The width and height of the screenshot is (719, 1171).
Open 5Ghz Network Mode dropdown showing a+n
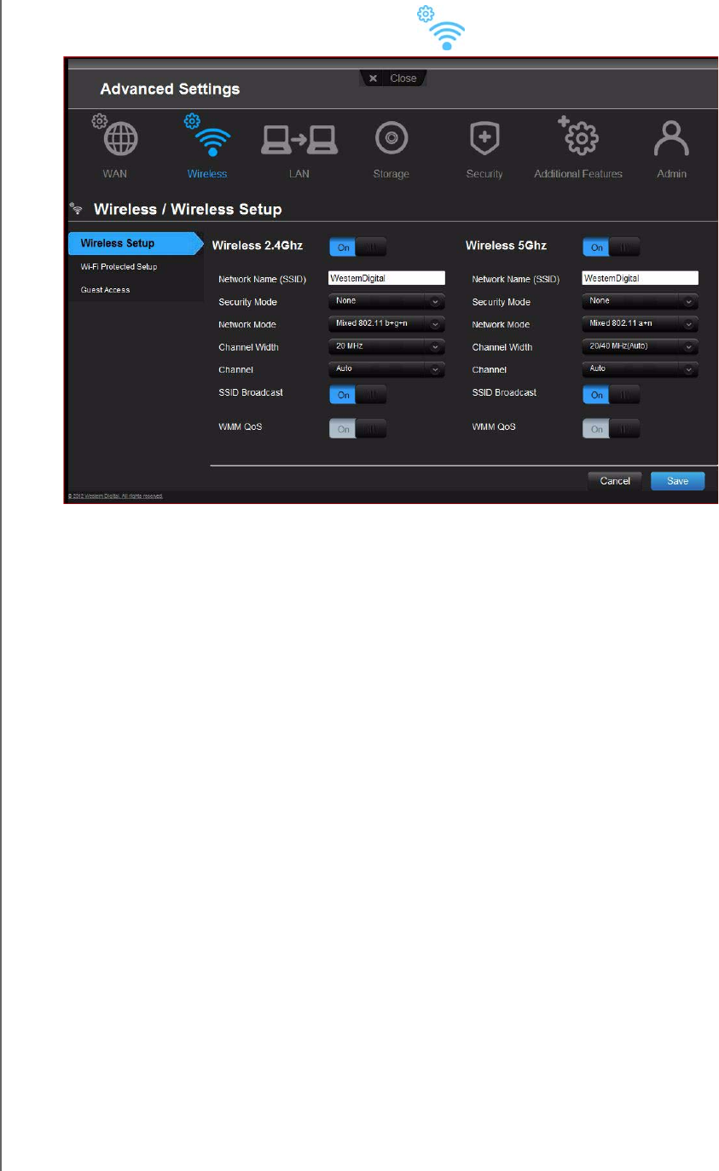pyautogui.click(x=640, y=324)
